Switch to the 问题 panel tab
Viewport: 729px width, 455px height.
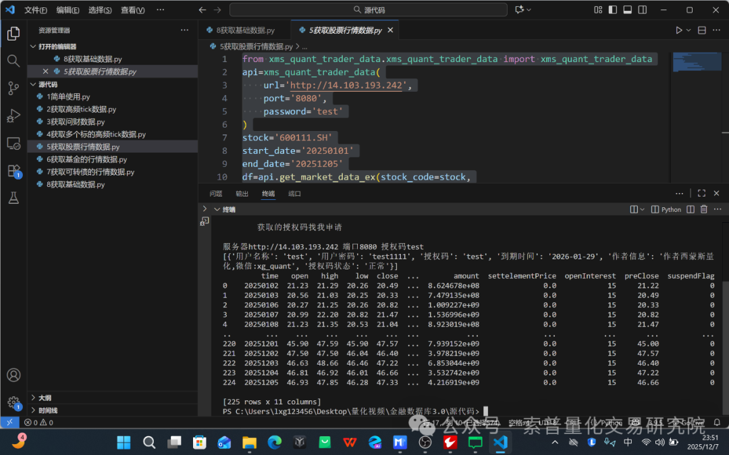(x=216, y=193)
